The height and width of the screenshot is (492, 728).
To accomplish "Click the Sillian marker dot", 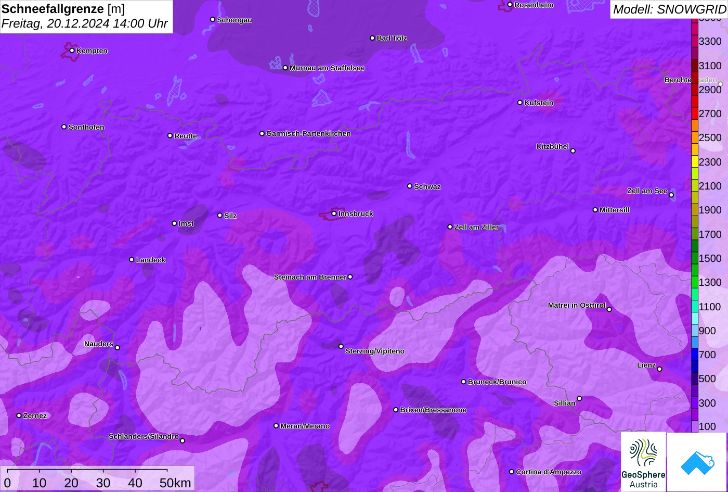I will click(x=579, y=399).
